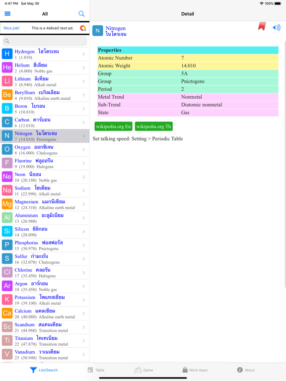Open Helium row disclosure chevron

[x=83, y=67]
